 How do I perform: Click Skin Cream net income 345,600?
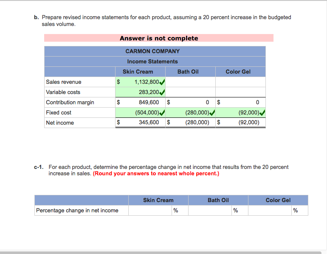point(149,123)
